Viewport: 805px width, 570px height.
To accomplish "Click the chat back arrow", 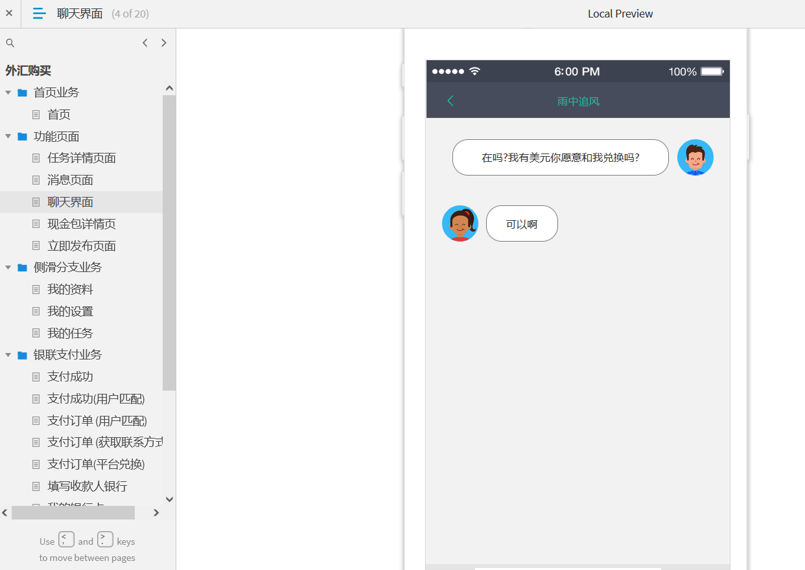I will [450, 100].
